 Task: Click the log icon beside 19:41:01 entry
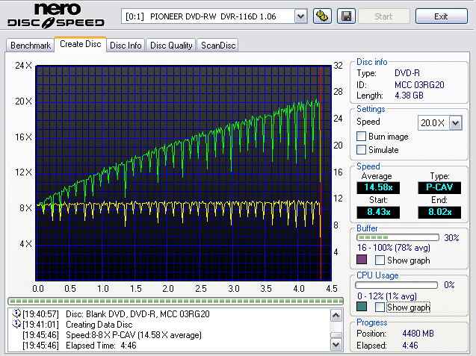pos(16,325)
